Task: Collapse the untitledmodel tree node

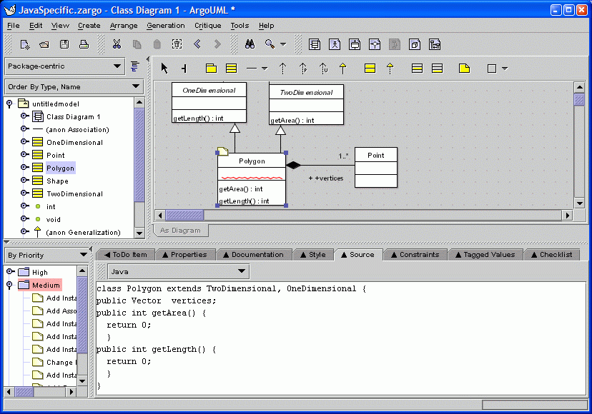Action: point(9,103)
